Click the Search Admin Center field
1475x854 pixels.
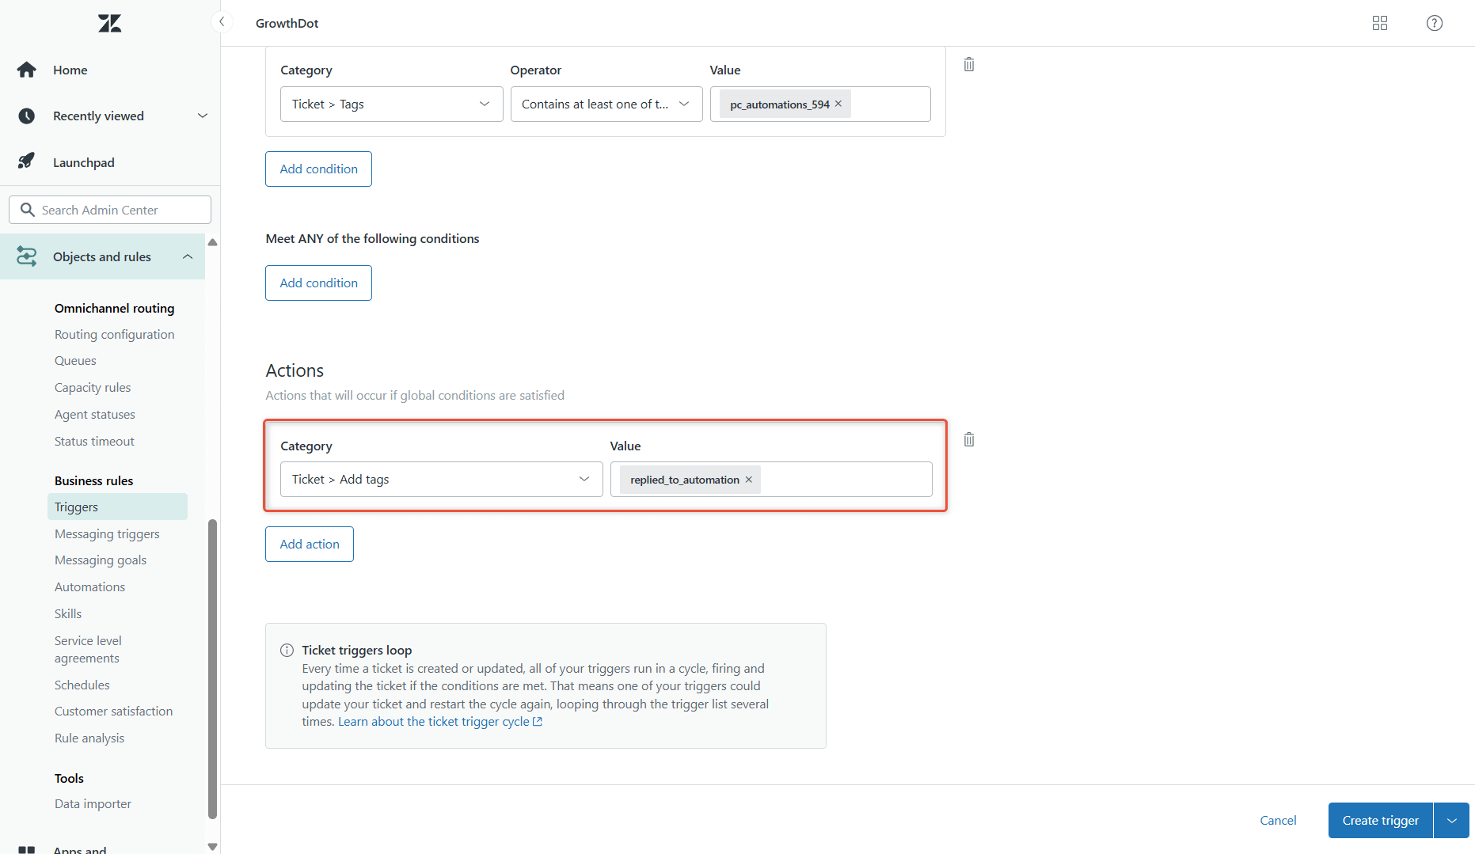109,209
